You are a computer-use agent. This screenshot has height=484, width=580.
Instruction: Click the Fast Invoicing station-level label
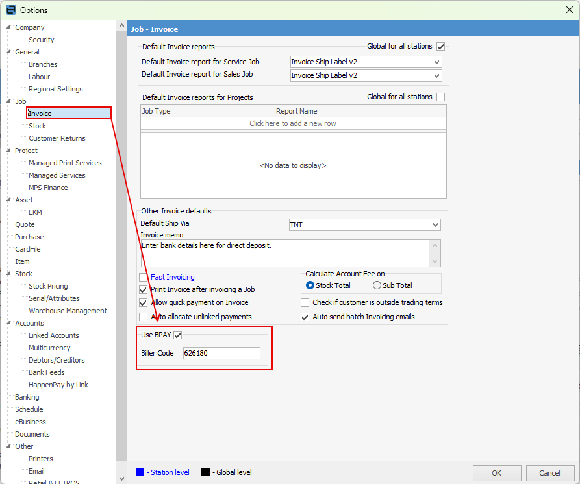pos(172,277)
